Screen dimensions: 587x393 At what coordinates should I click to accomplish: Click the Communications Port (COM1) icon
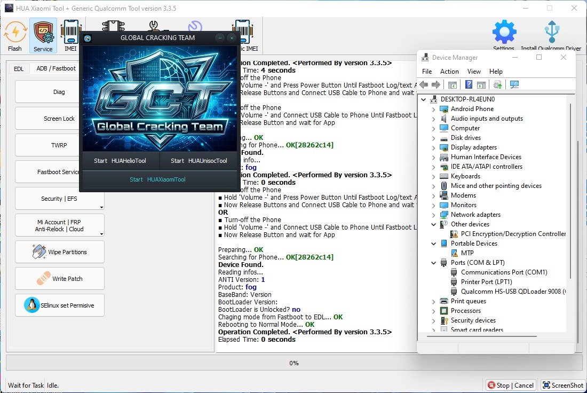[x=454, y=272]
